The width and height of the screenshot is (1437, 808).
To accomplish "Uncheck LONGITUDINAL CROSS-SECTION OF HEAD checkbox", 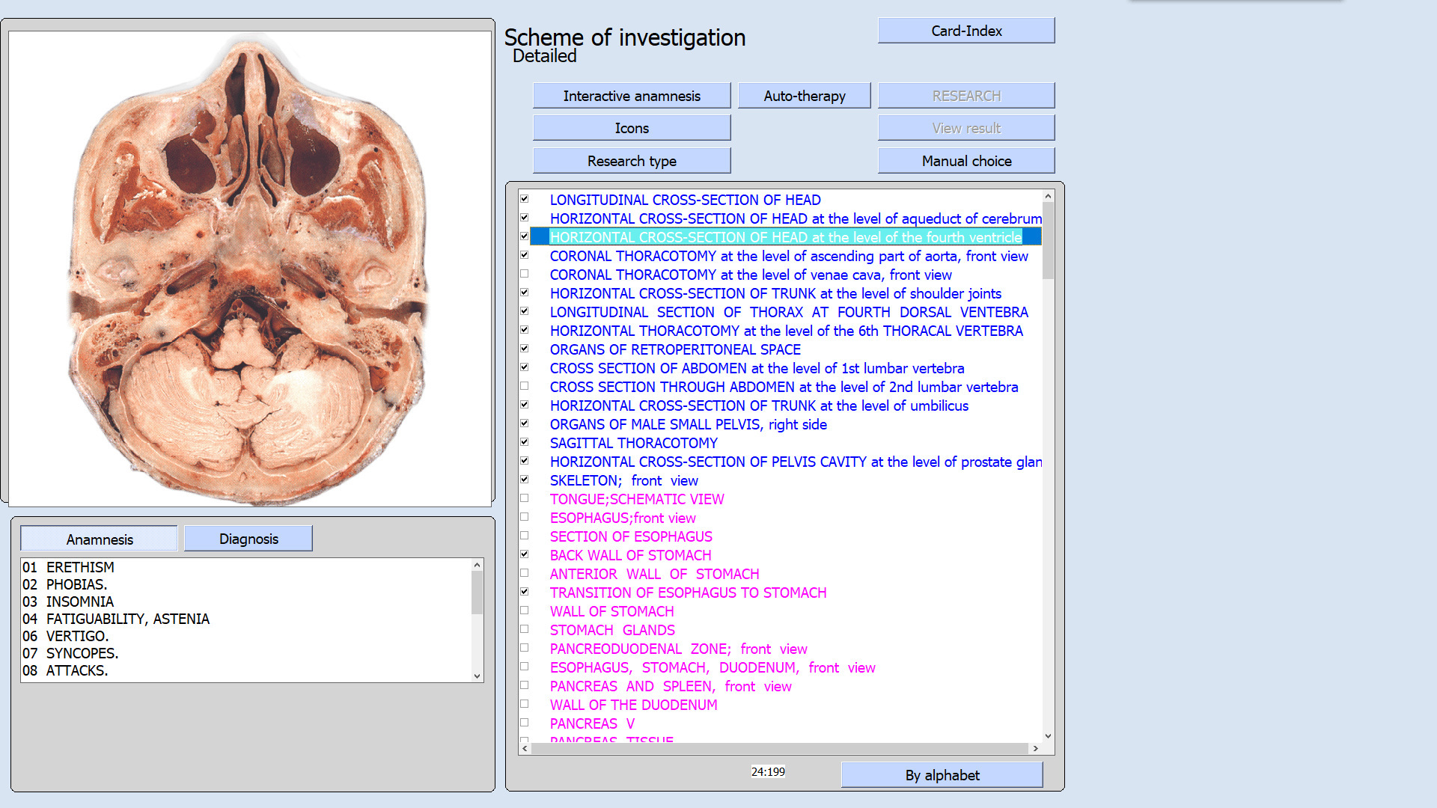I will (525, 199).
